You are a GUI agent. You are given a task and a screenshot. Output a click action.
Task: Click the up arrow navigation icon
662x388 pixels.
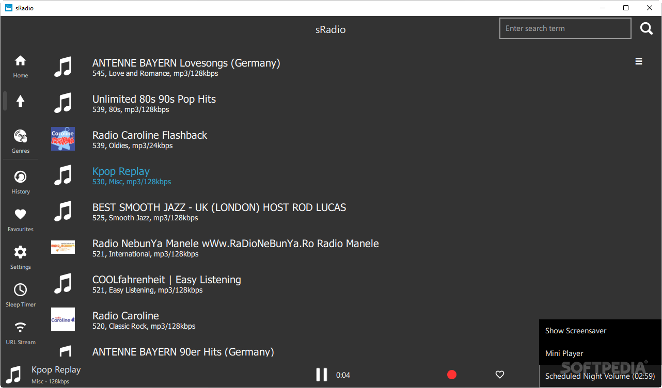pyautogui.click(x=20, y=101)
